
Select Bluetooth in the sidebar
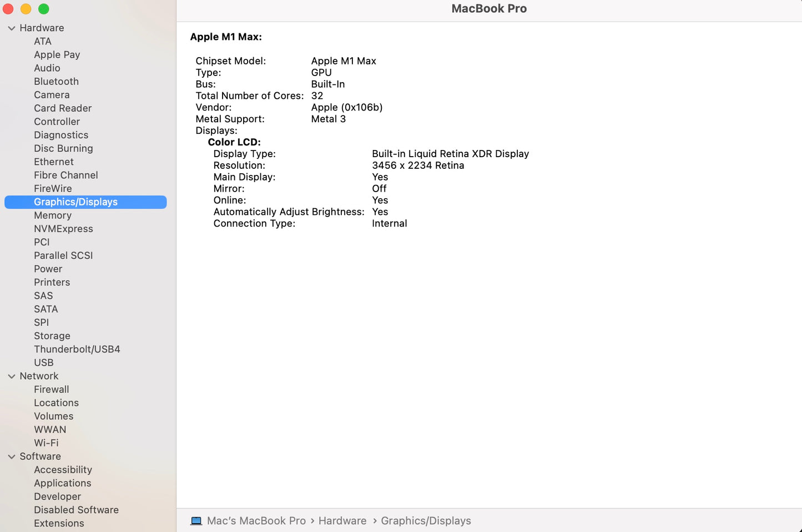[56, 82]
